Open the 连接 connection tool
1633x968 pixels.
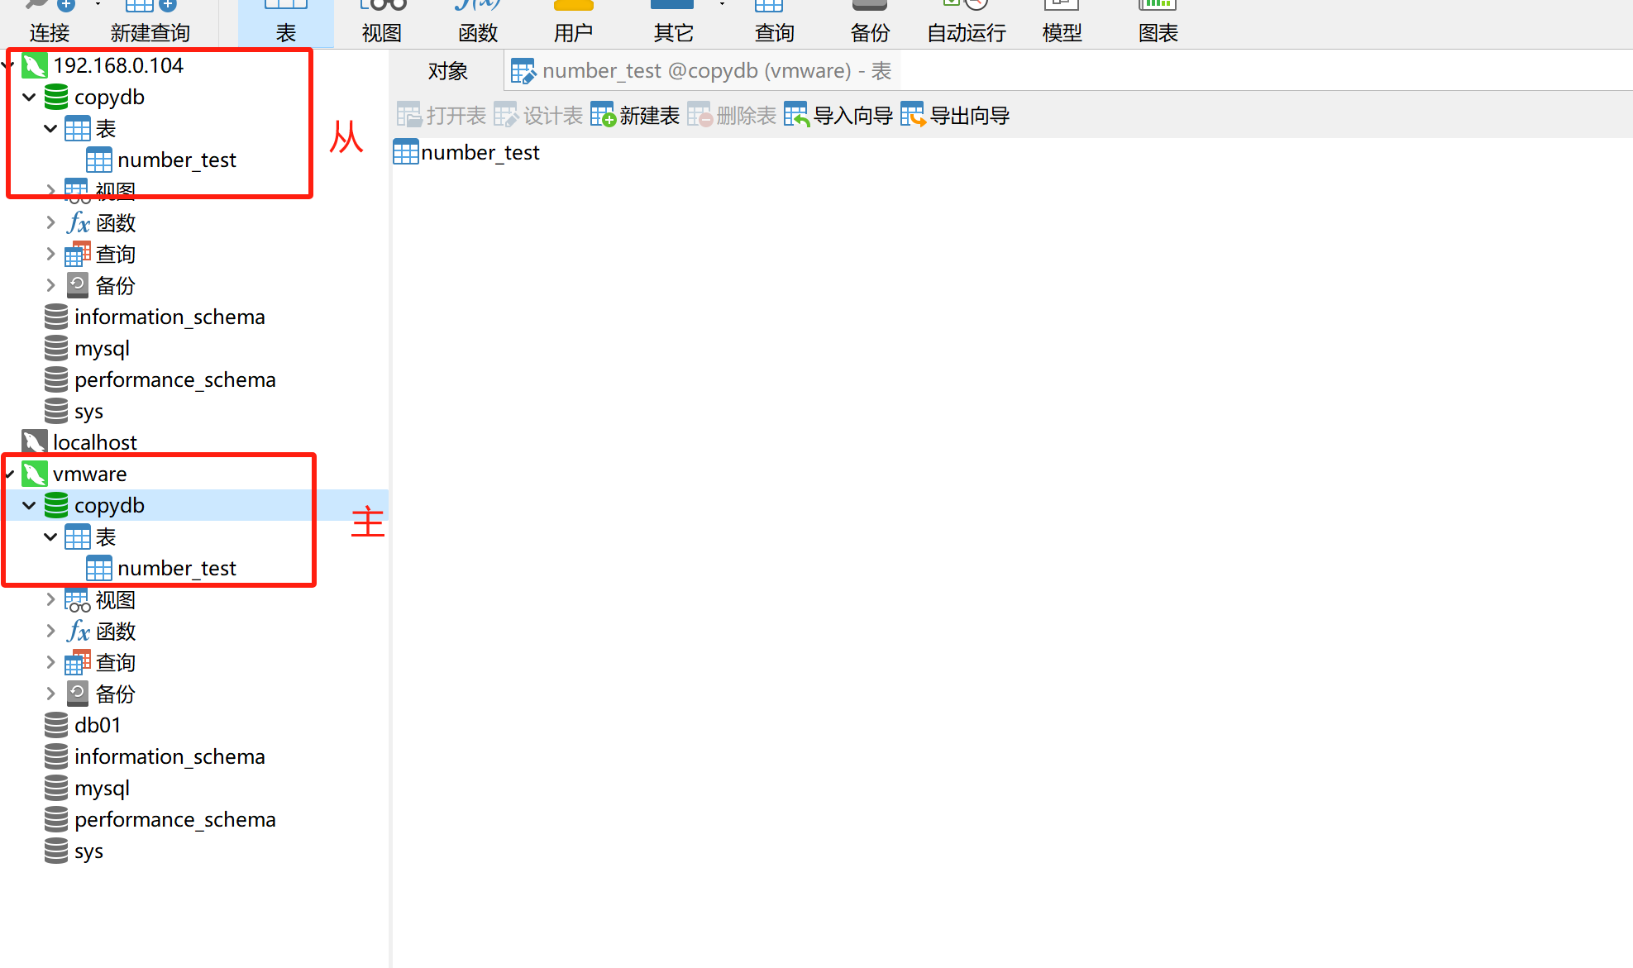[x=50, y=22]
